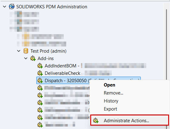Image resolution: width=170 pixels, height=129 pixels.
Task: Click the Test Prod vault database icon
Action: pyautogui.click(x=26, y=51)
